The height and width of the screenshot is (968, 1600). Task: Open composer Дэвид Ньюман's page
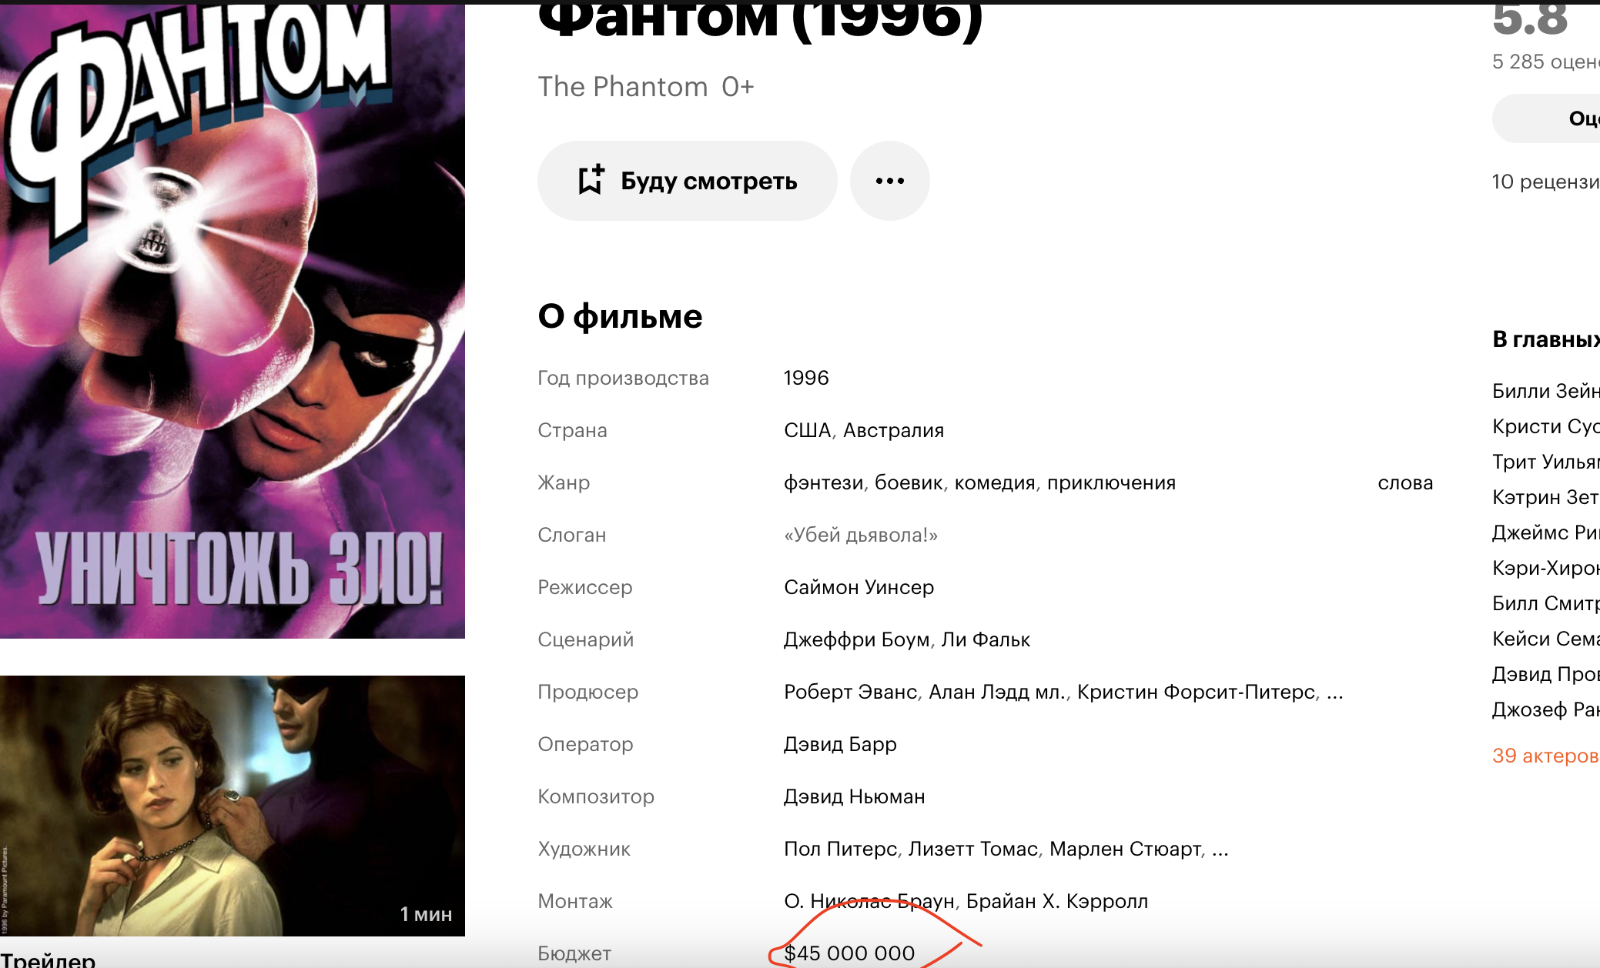point(854,797)
